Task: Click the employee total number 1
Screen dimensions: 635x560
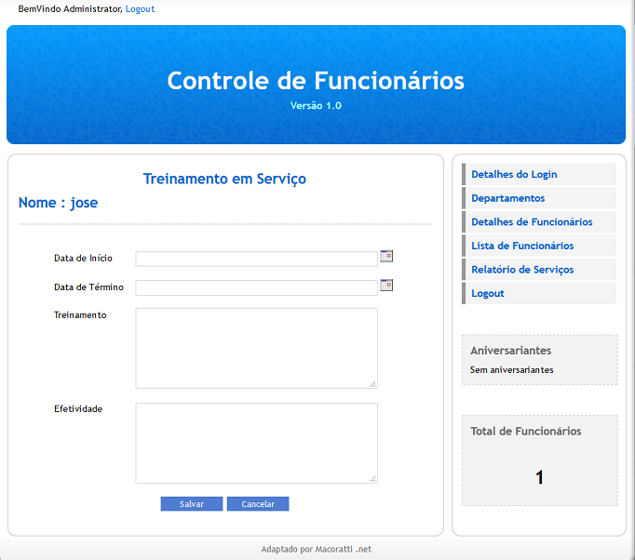Action: click(539, 477)
